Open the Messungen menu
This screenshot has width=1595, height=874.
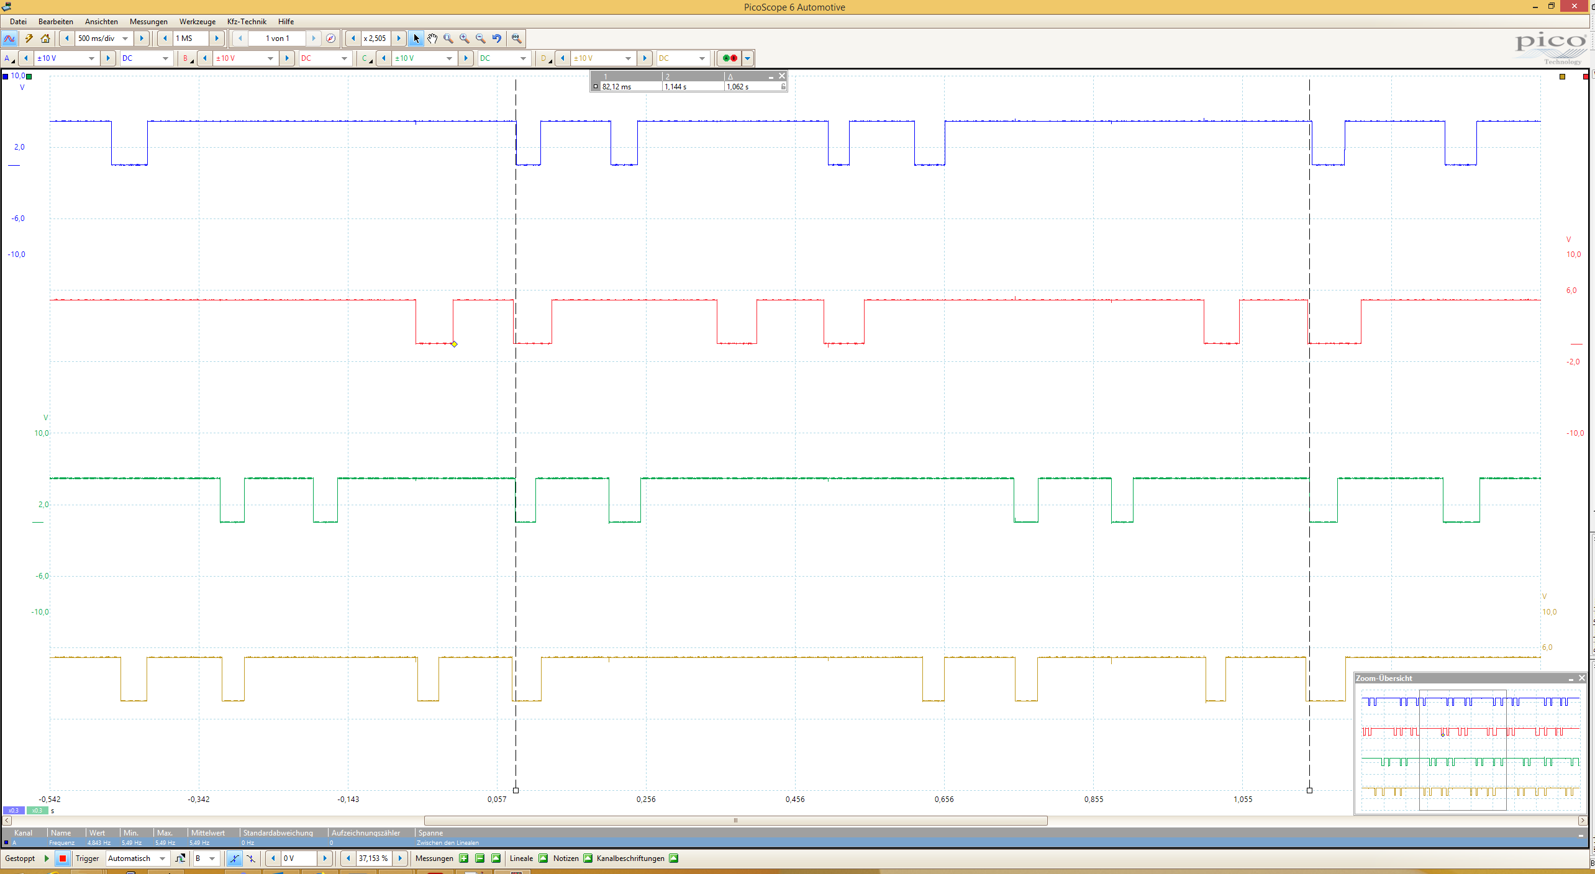(148, 21)
